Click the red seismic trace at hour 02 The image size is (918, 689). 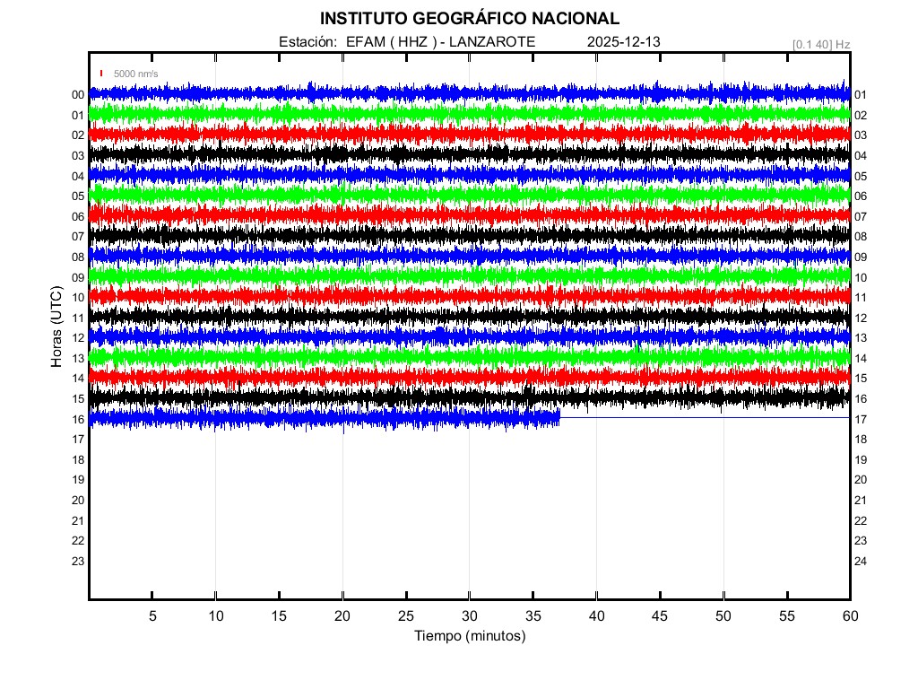448,133
